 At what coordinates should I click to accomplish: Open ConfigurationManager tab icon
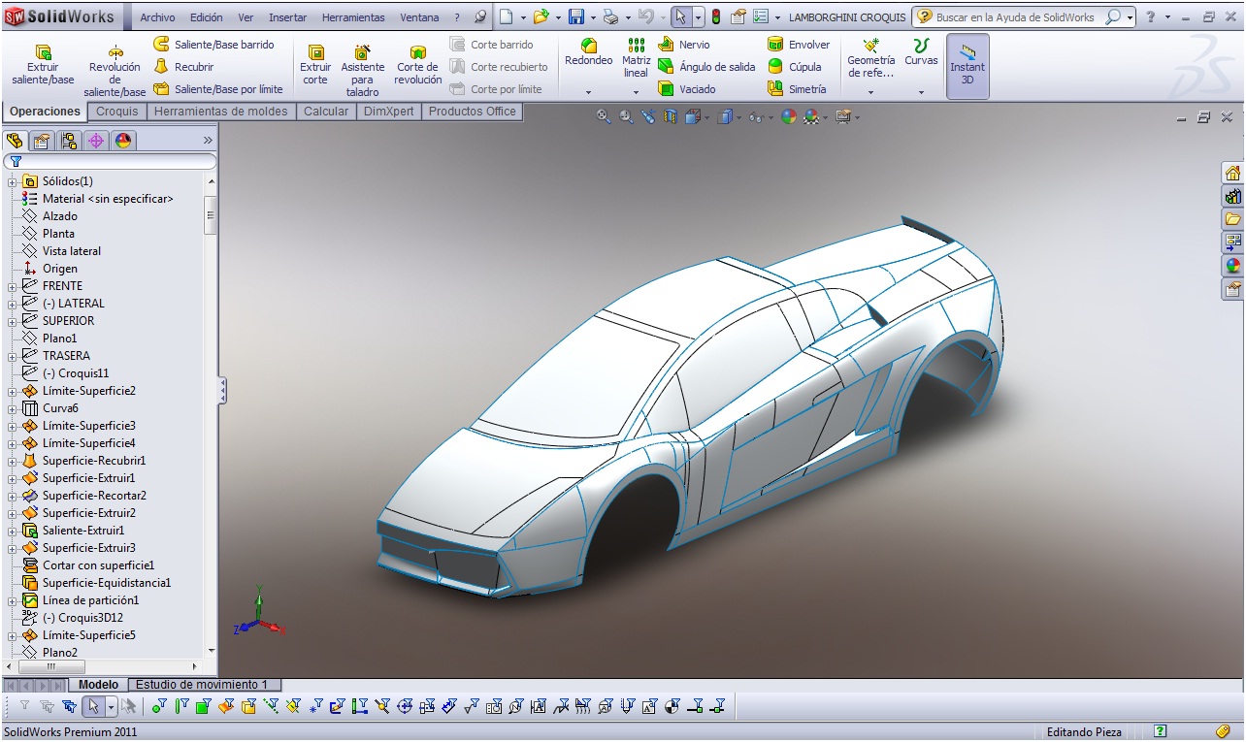[x=68, y=141]
